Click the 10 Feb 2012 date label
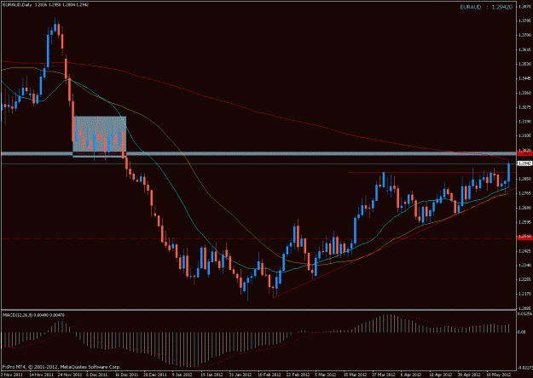Screen dimensions: 533x378 point(269,375)
